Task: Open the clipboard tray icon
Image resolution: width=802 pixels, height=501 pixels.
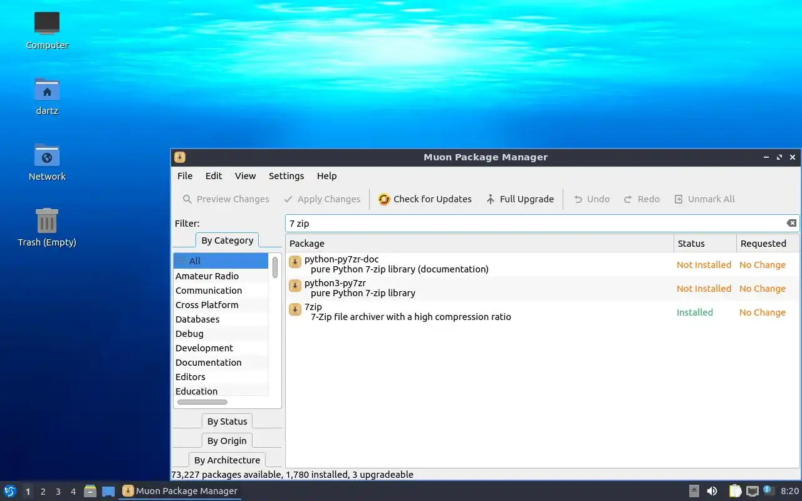Action: tap(735, 491)
